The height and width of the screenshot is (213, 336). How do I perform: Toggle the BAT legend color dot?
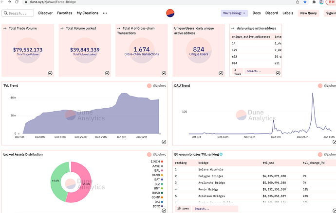[x=162, y=180]
